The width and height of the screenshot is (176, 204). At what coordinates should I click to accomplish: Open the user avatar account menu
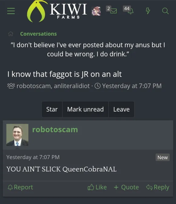(x=96, y=11)
